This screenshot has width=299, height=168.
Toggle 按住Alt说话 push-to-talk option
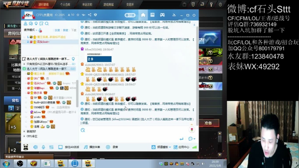[69, 147]
